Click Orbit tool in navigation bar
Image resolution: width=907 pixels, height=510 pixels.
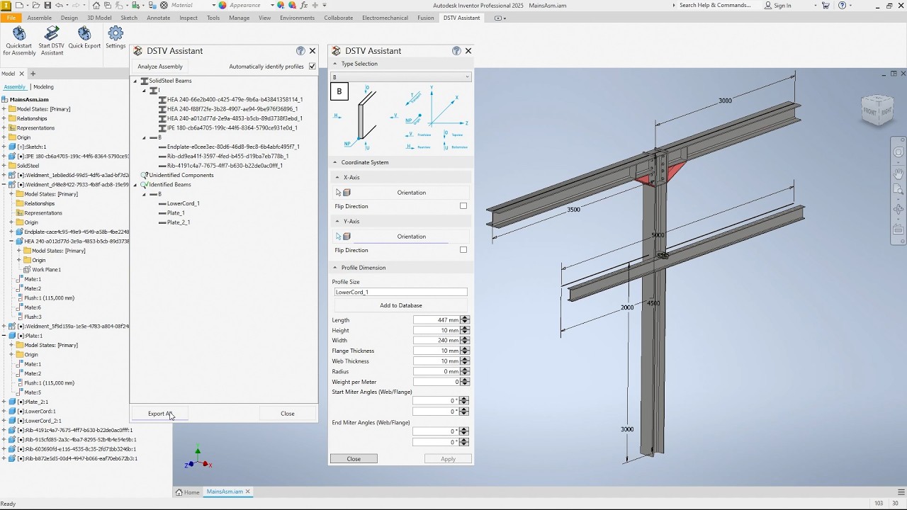tap(898, 209)
